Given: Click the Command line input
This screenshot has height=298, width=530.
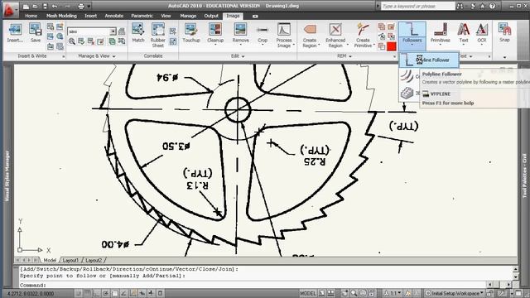Looking at the screenshot, I should coord(253,285).
